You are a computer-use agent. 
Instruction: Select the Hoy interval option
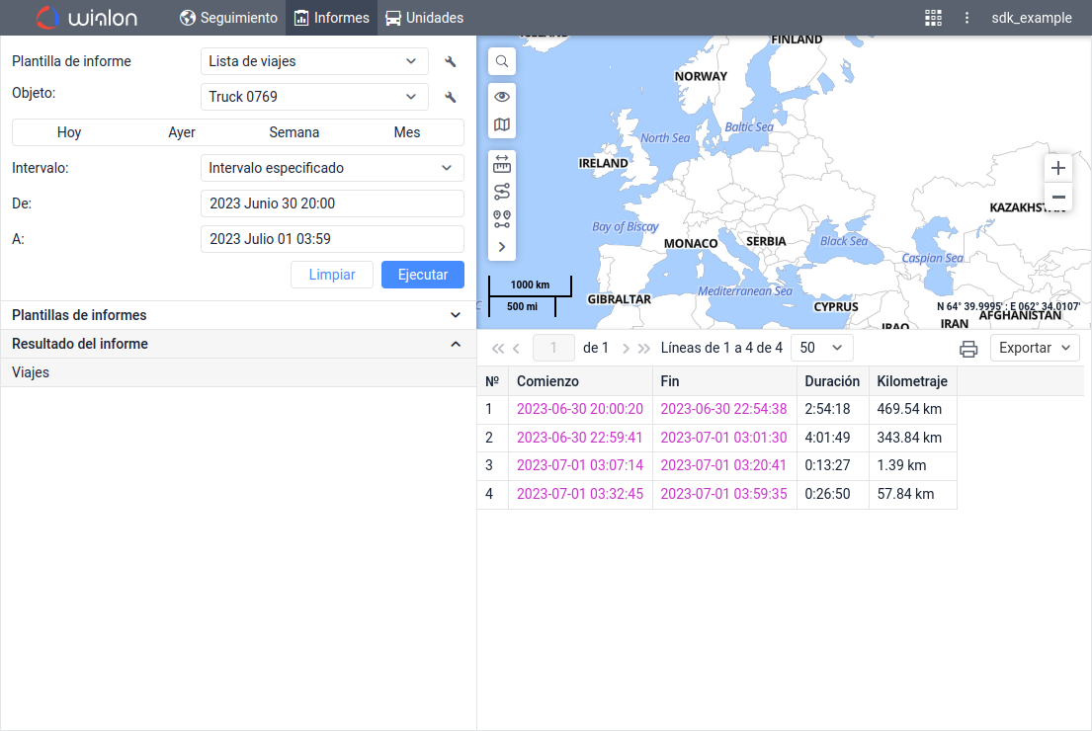point(69,132)
